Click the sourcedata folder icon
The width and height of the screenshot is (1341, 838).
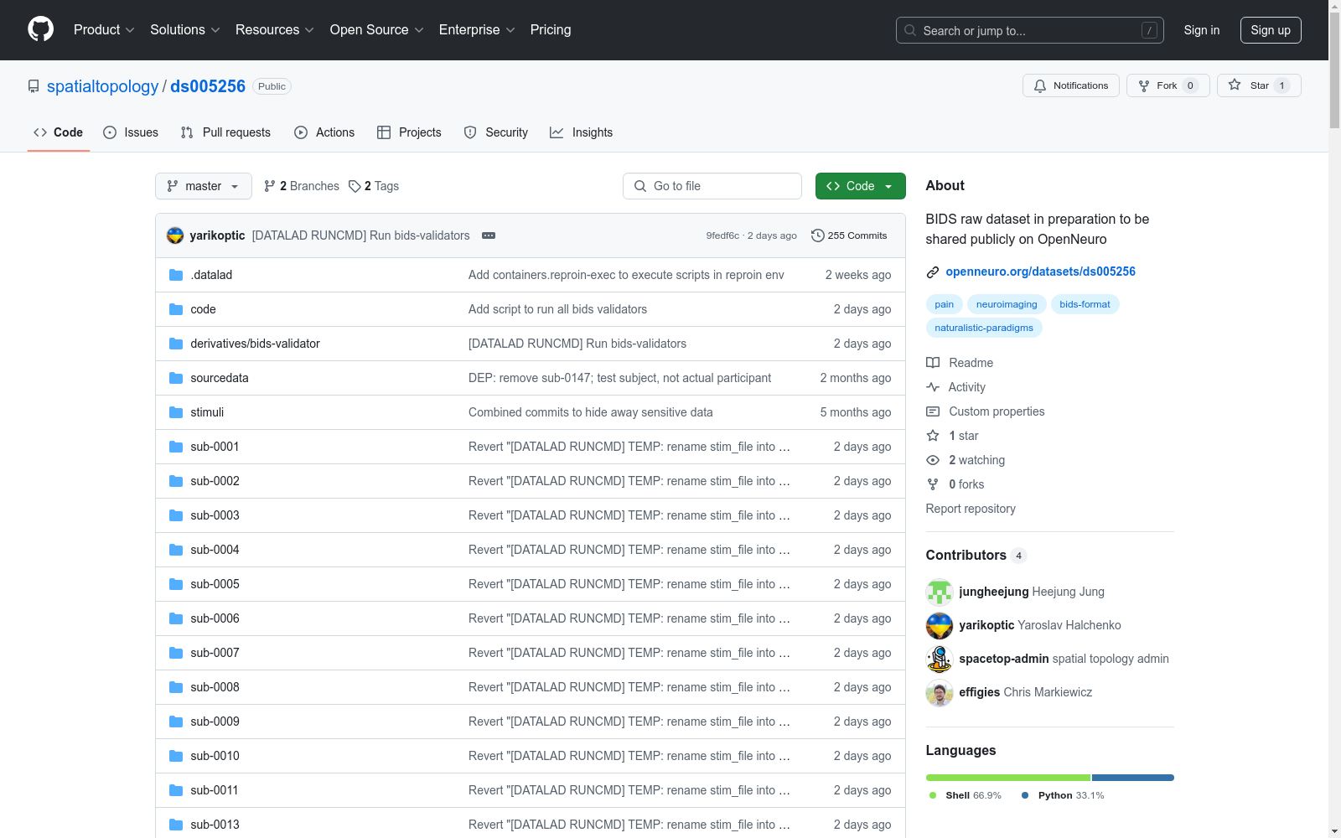(176, 378)
